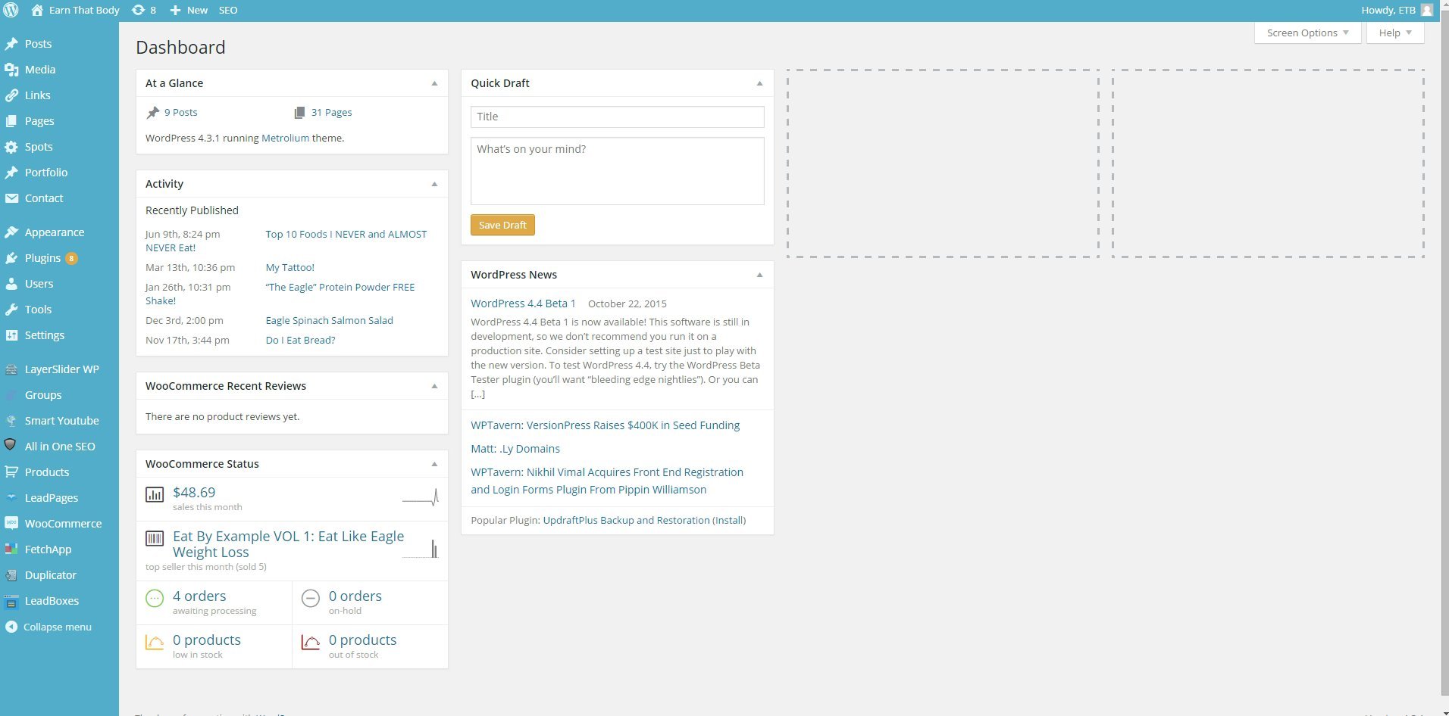Open the 31 Pages link

(331, 112)
